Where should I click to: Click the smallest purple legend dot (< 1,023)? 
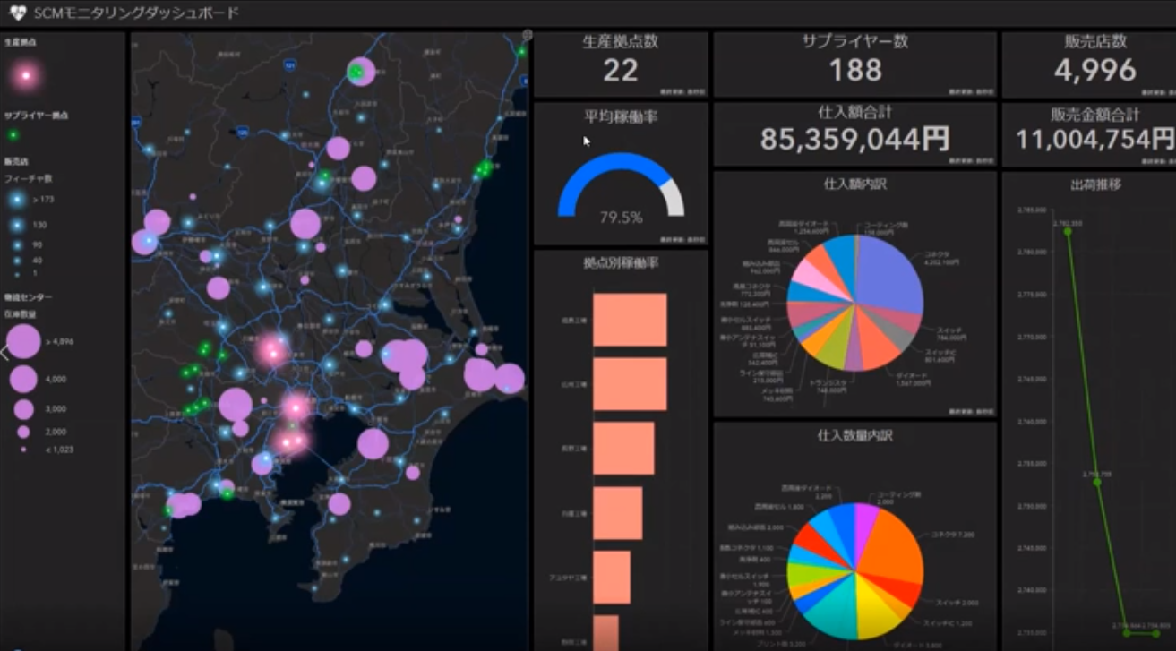click(x=23, y=450)
